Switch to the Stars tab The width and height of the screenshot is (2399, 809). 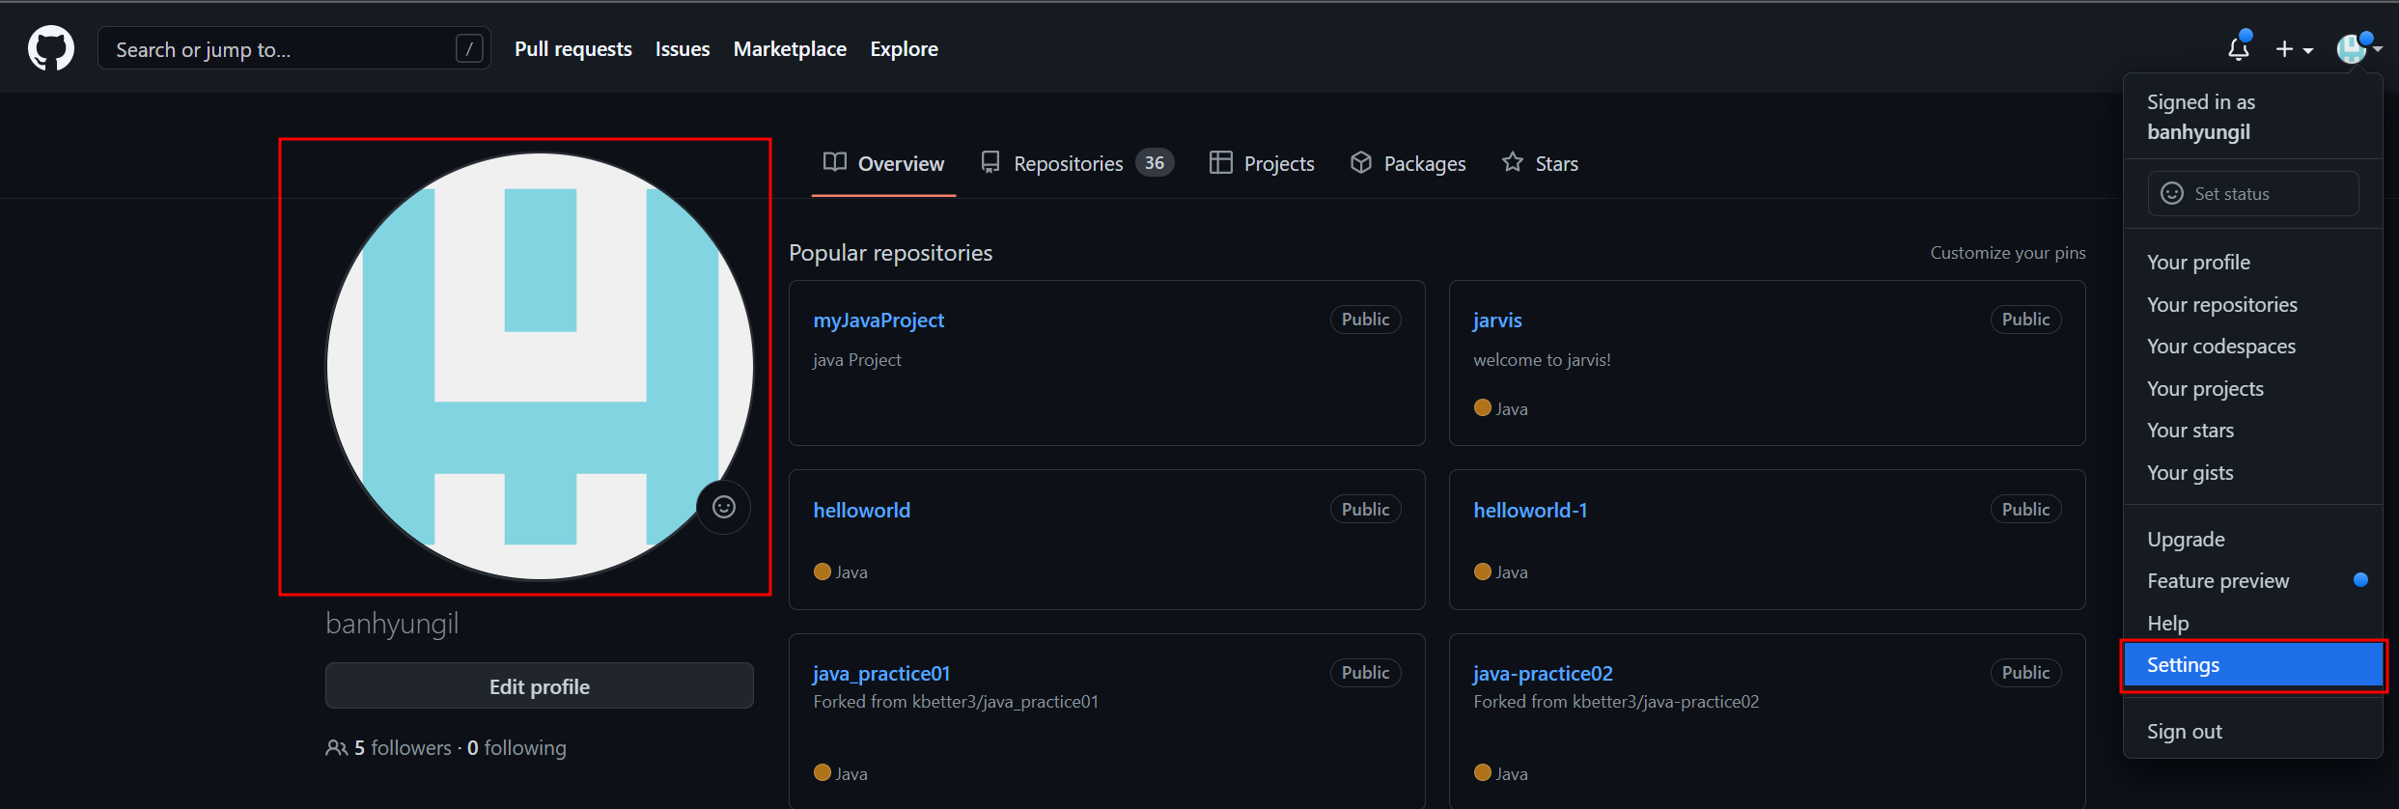[1540, 163]
